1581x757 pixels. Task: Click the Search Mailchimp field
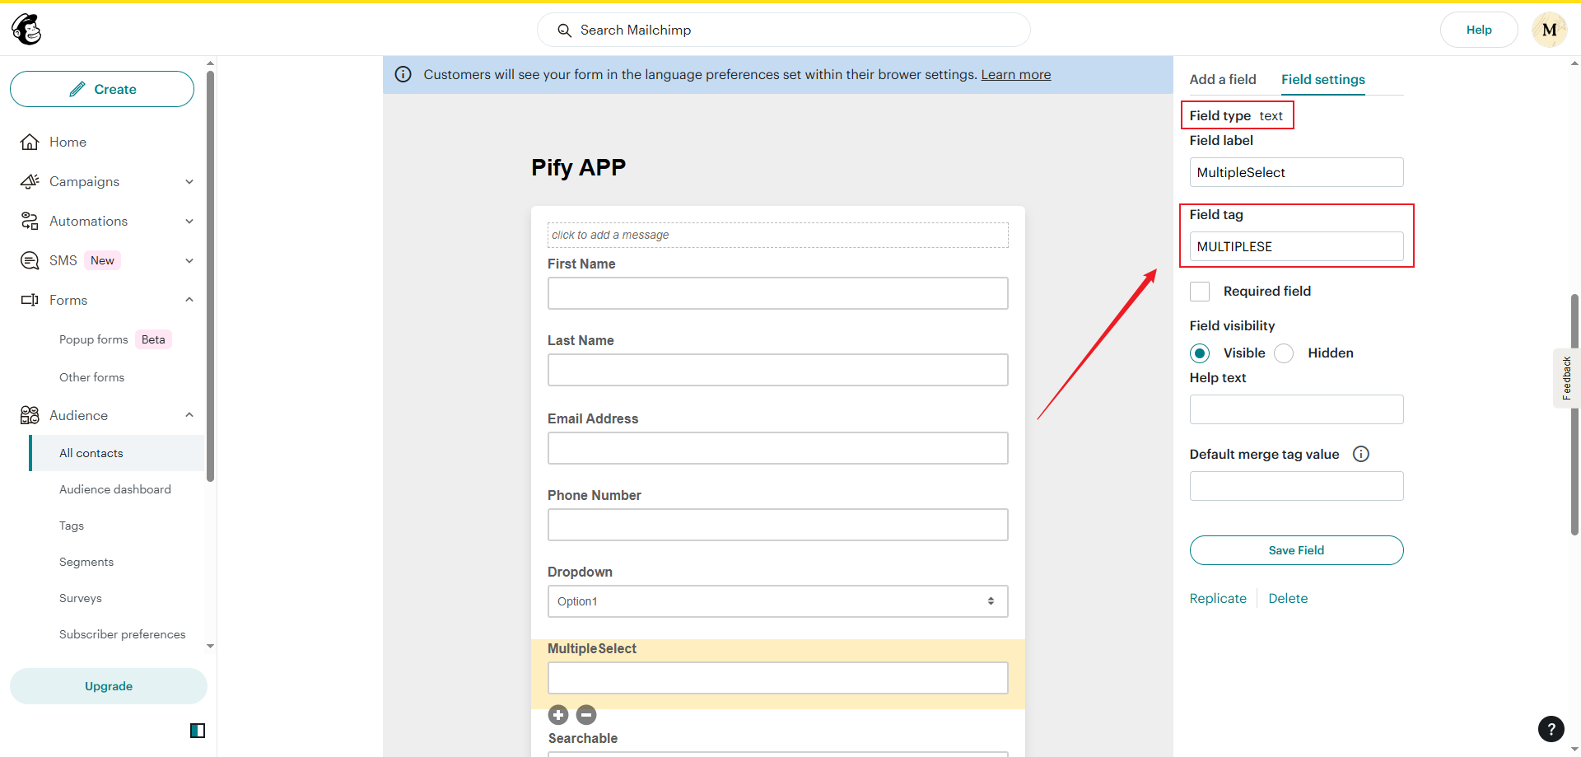click(x=784, y=30)
